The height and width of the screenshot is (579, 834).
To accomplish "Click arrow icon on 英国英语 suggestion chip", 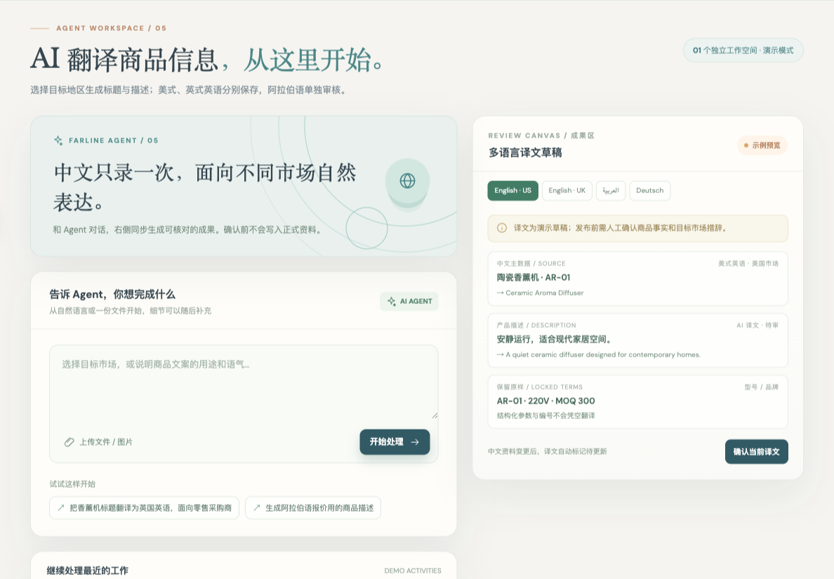I will coord(61,507).
